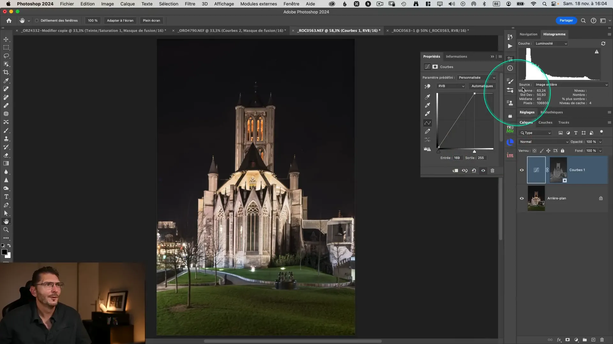Open the Opacité value dropdown
Image resolution: width=613 pixels, height=344 pixels.
point(600,142)
